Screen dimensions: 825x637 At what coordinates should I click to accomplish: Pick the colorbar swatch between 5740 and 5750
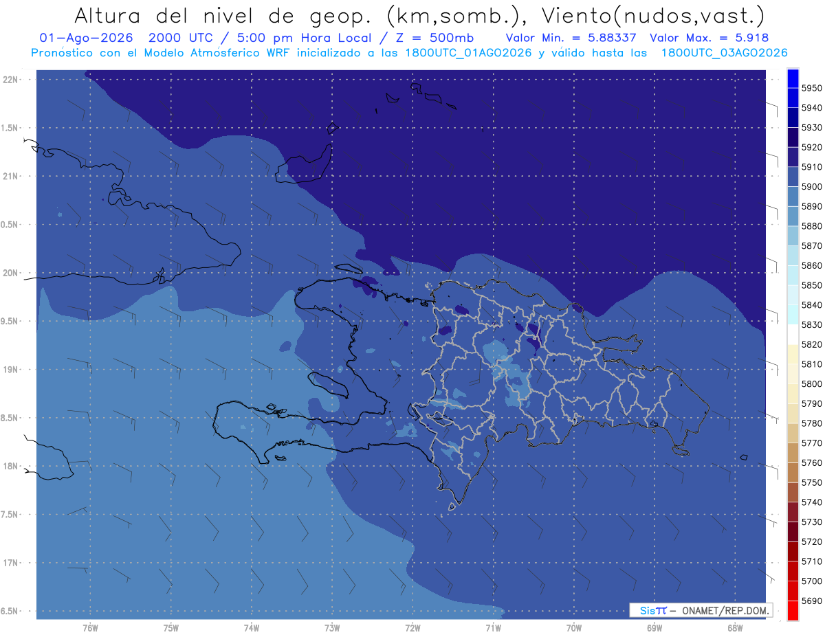793,493
